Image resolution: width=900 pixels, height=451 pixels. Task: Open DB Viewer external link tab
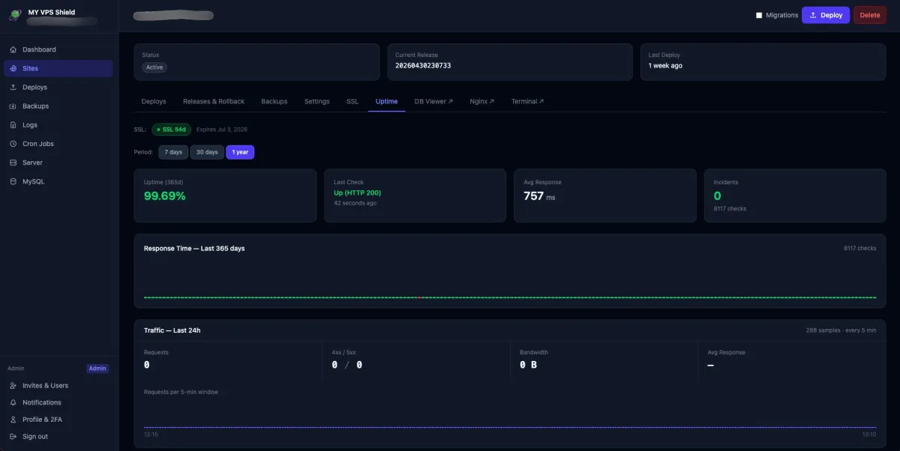434,101
